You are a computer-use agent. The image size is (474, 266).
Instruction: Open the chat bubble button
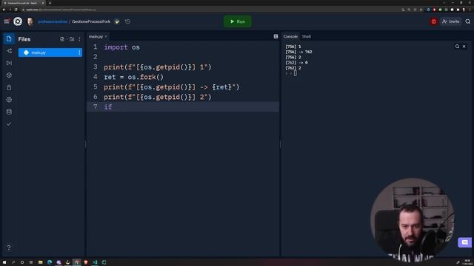[464, 242]
